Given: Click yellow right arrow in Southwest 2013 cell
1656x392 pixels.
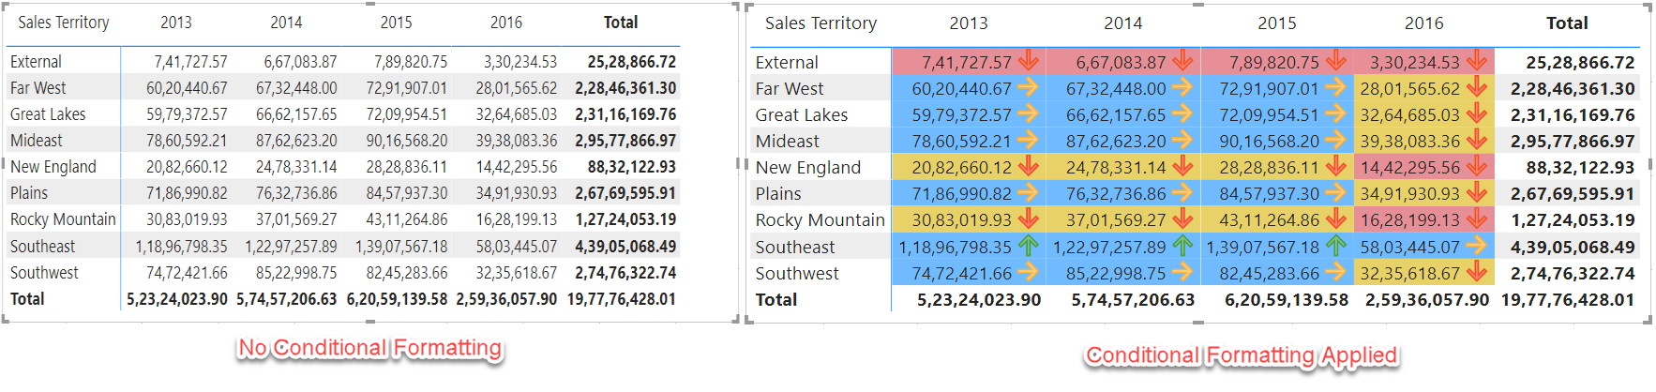Looking at the screenshot, I should click(x=1029, y=273).
